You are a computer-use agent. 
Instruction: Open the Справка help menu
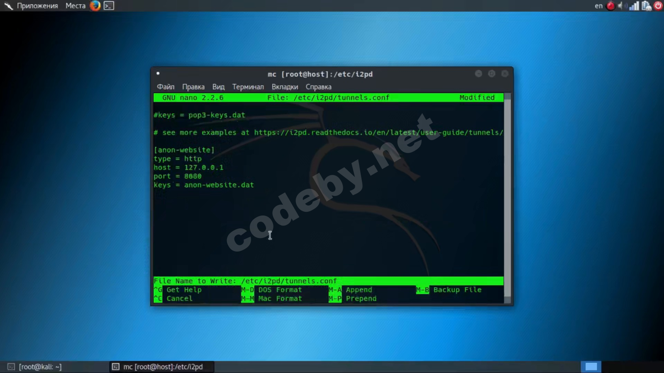pos(319,87)
